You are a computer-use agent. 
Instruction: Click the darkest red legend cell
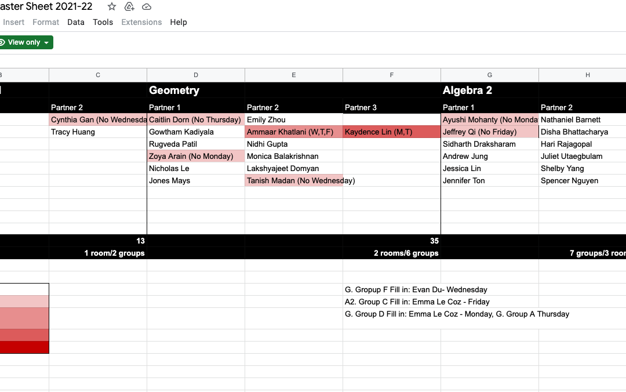click(24, 347)
